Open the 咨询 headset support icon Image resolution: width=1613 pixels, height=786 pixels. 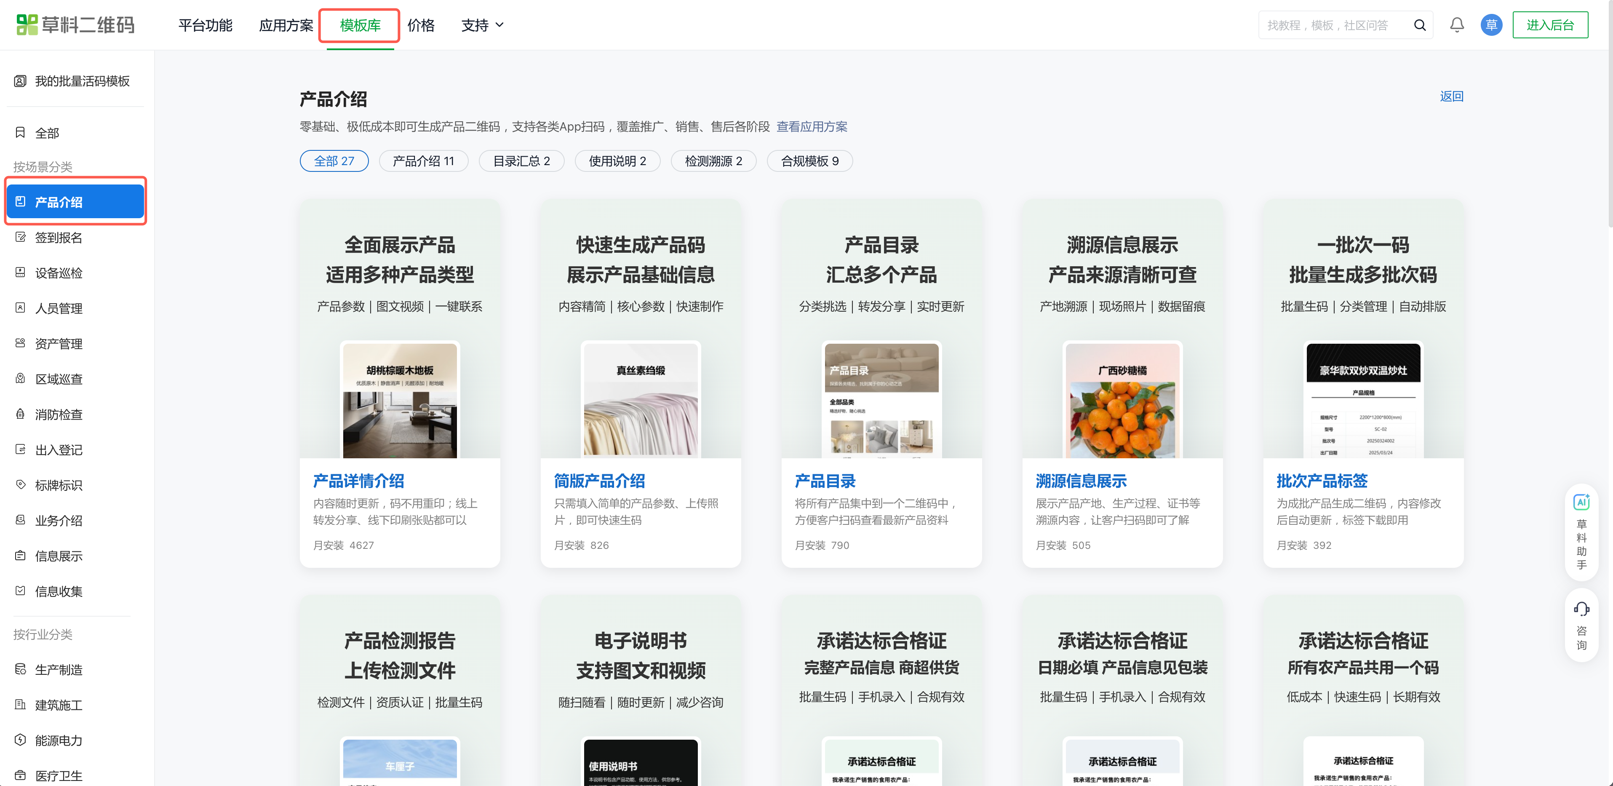(x=1582, y=610)
